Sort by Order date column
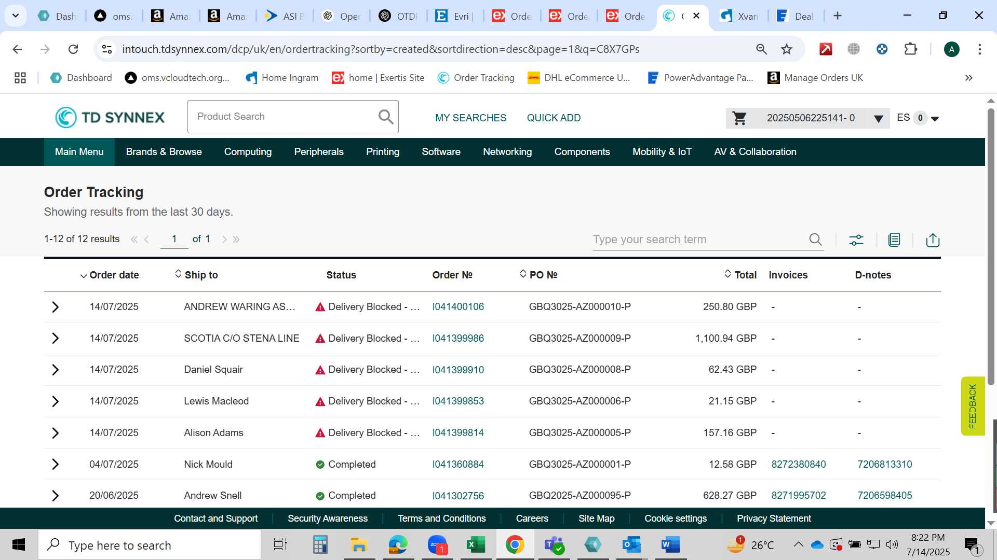The height and width of the screenshot is (560, 997). [x=110, y=275]
